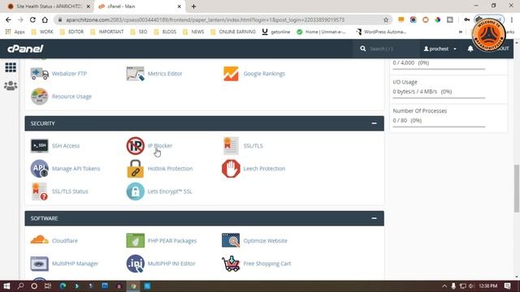Open the WORK bookmarks folder
Screen dimensions: 520x292
click(42, 32)
